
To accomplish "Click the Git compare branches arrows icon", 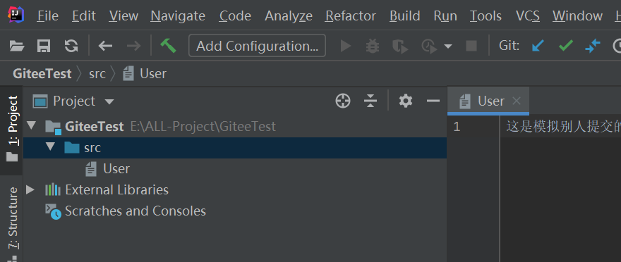I will pyautogui.click(x=593, y=46).
